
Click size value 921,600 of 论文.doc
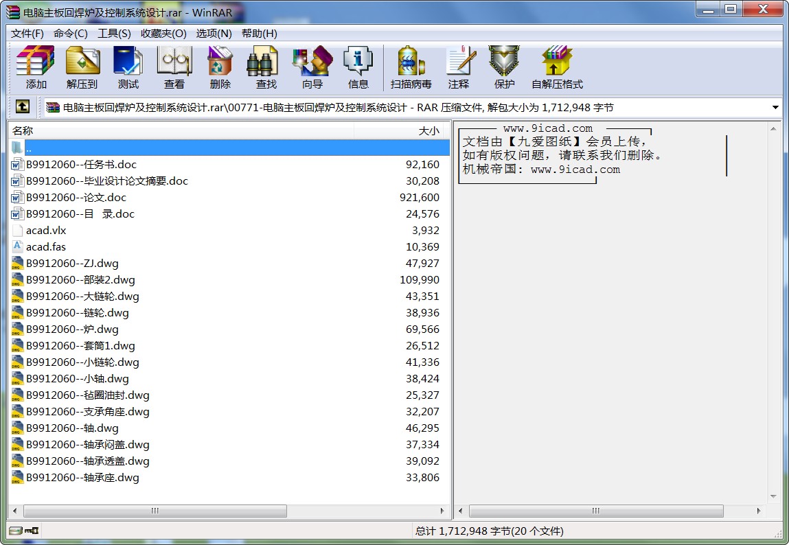point(420,198)
